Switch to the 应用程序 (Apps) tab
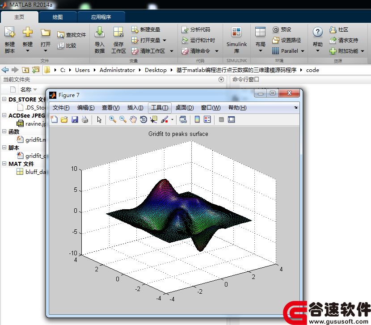The width and height of the screenshot is (371, 325). [101, 17]
